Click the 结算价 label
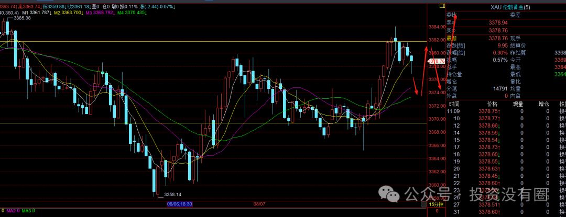Screen dimensions: 566x217 pos(518,45)
